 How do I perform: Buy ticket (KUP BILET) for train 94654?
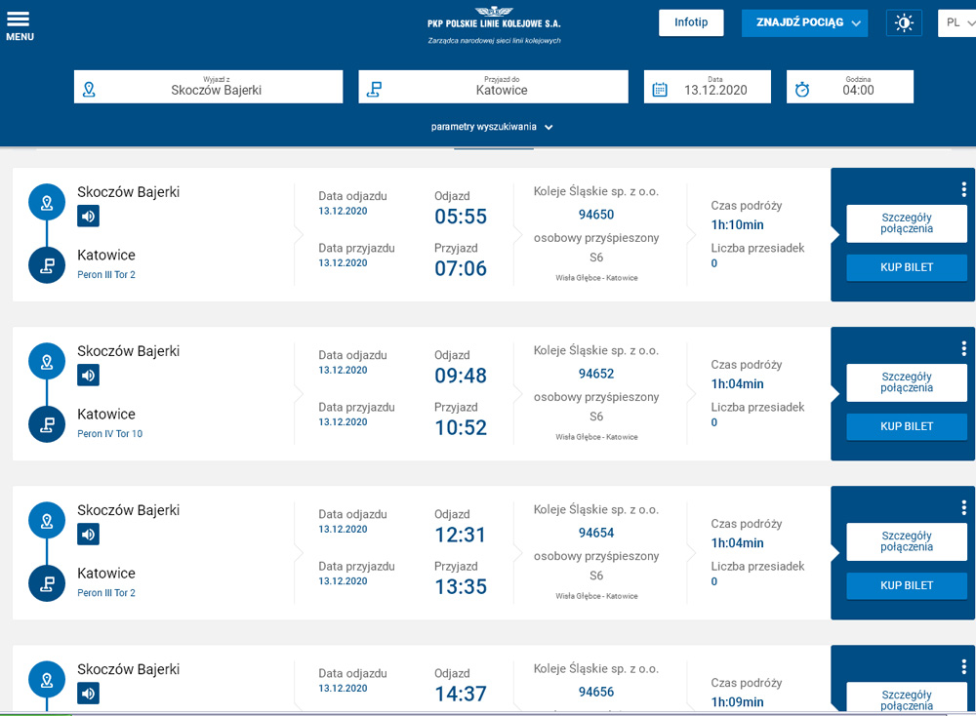907,586
